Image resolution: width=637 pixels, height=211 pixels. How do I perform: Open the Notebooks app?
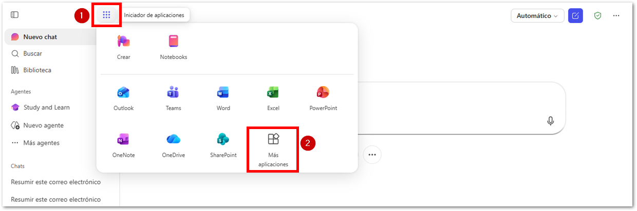pyautogui.click(x=174, y=47)
